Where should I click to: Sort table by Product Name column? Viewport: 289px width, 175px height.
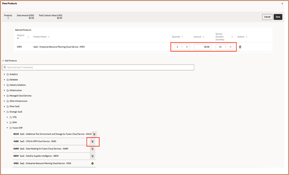tap(49, 37)
